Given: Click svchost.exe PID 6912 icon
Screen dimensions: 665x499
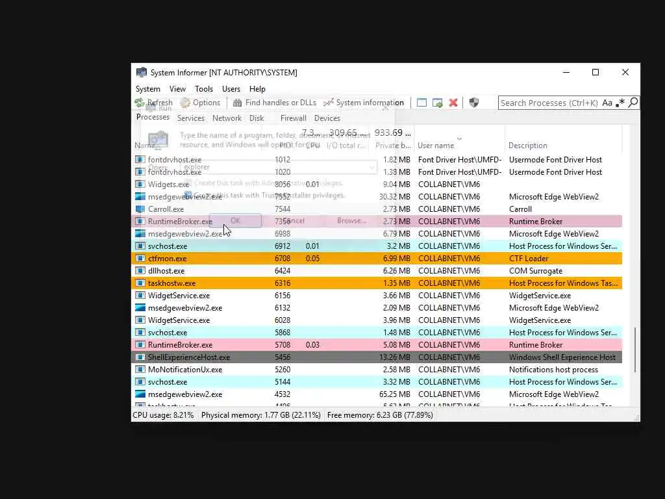Looking at the screenshot, I should coord(140,246).
